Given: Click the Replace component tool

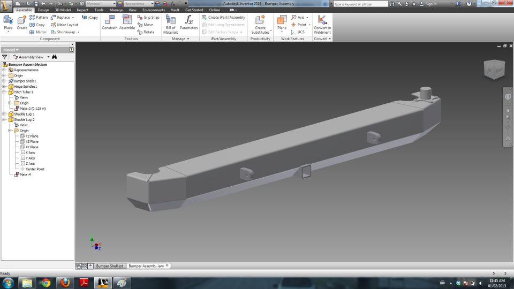Looking at the screenshot, I should (x=62, y=17).
